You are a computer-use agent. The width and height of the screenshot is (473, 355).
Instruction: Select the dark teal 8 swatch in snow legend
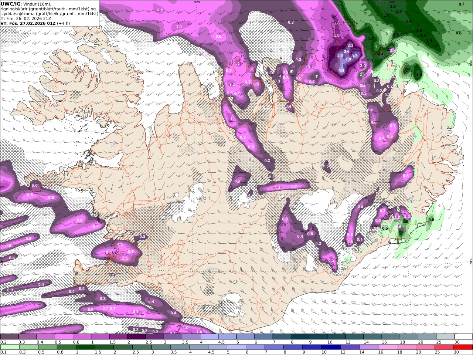click(x=300, y=337)
